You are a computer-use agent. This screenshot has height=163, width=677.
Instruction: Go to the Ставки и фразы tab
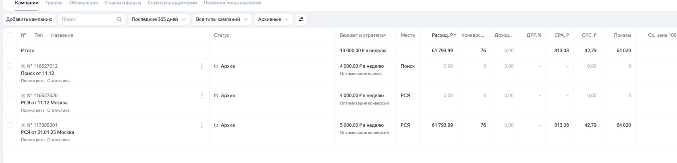123,3
